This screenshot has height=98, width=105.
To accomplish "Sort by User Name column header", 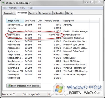I will pyautogui.click(x=30, y=21).
